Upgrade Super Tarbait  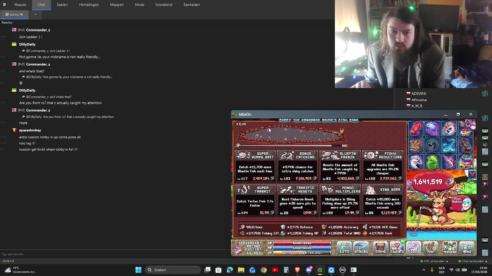(x=255, y=200)
